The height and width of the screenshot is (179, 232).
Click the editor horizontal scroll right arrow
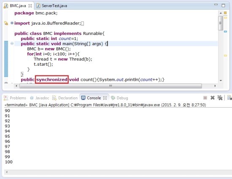tap(215, 86)
